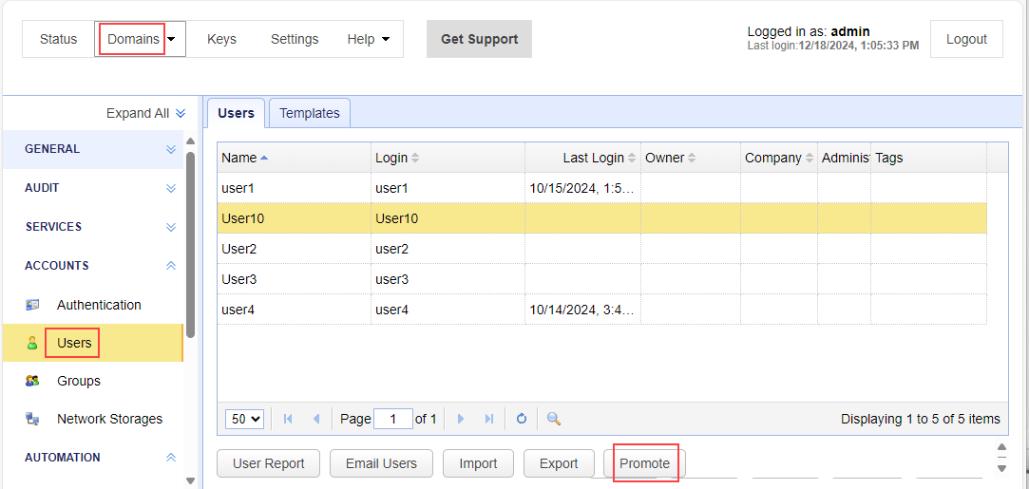Click the Get Support button
The image size is (1029, 489).
pyautogui.click(x=479, y=39)
